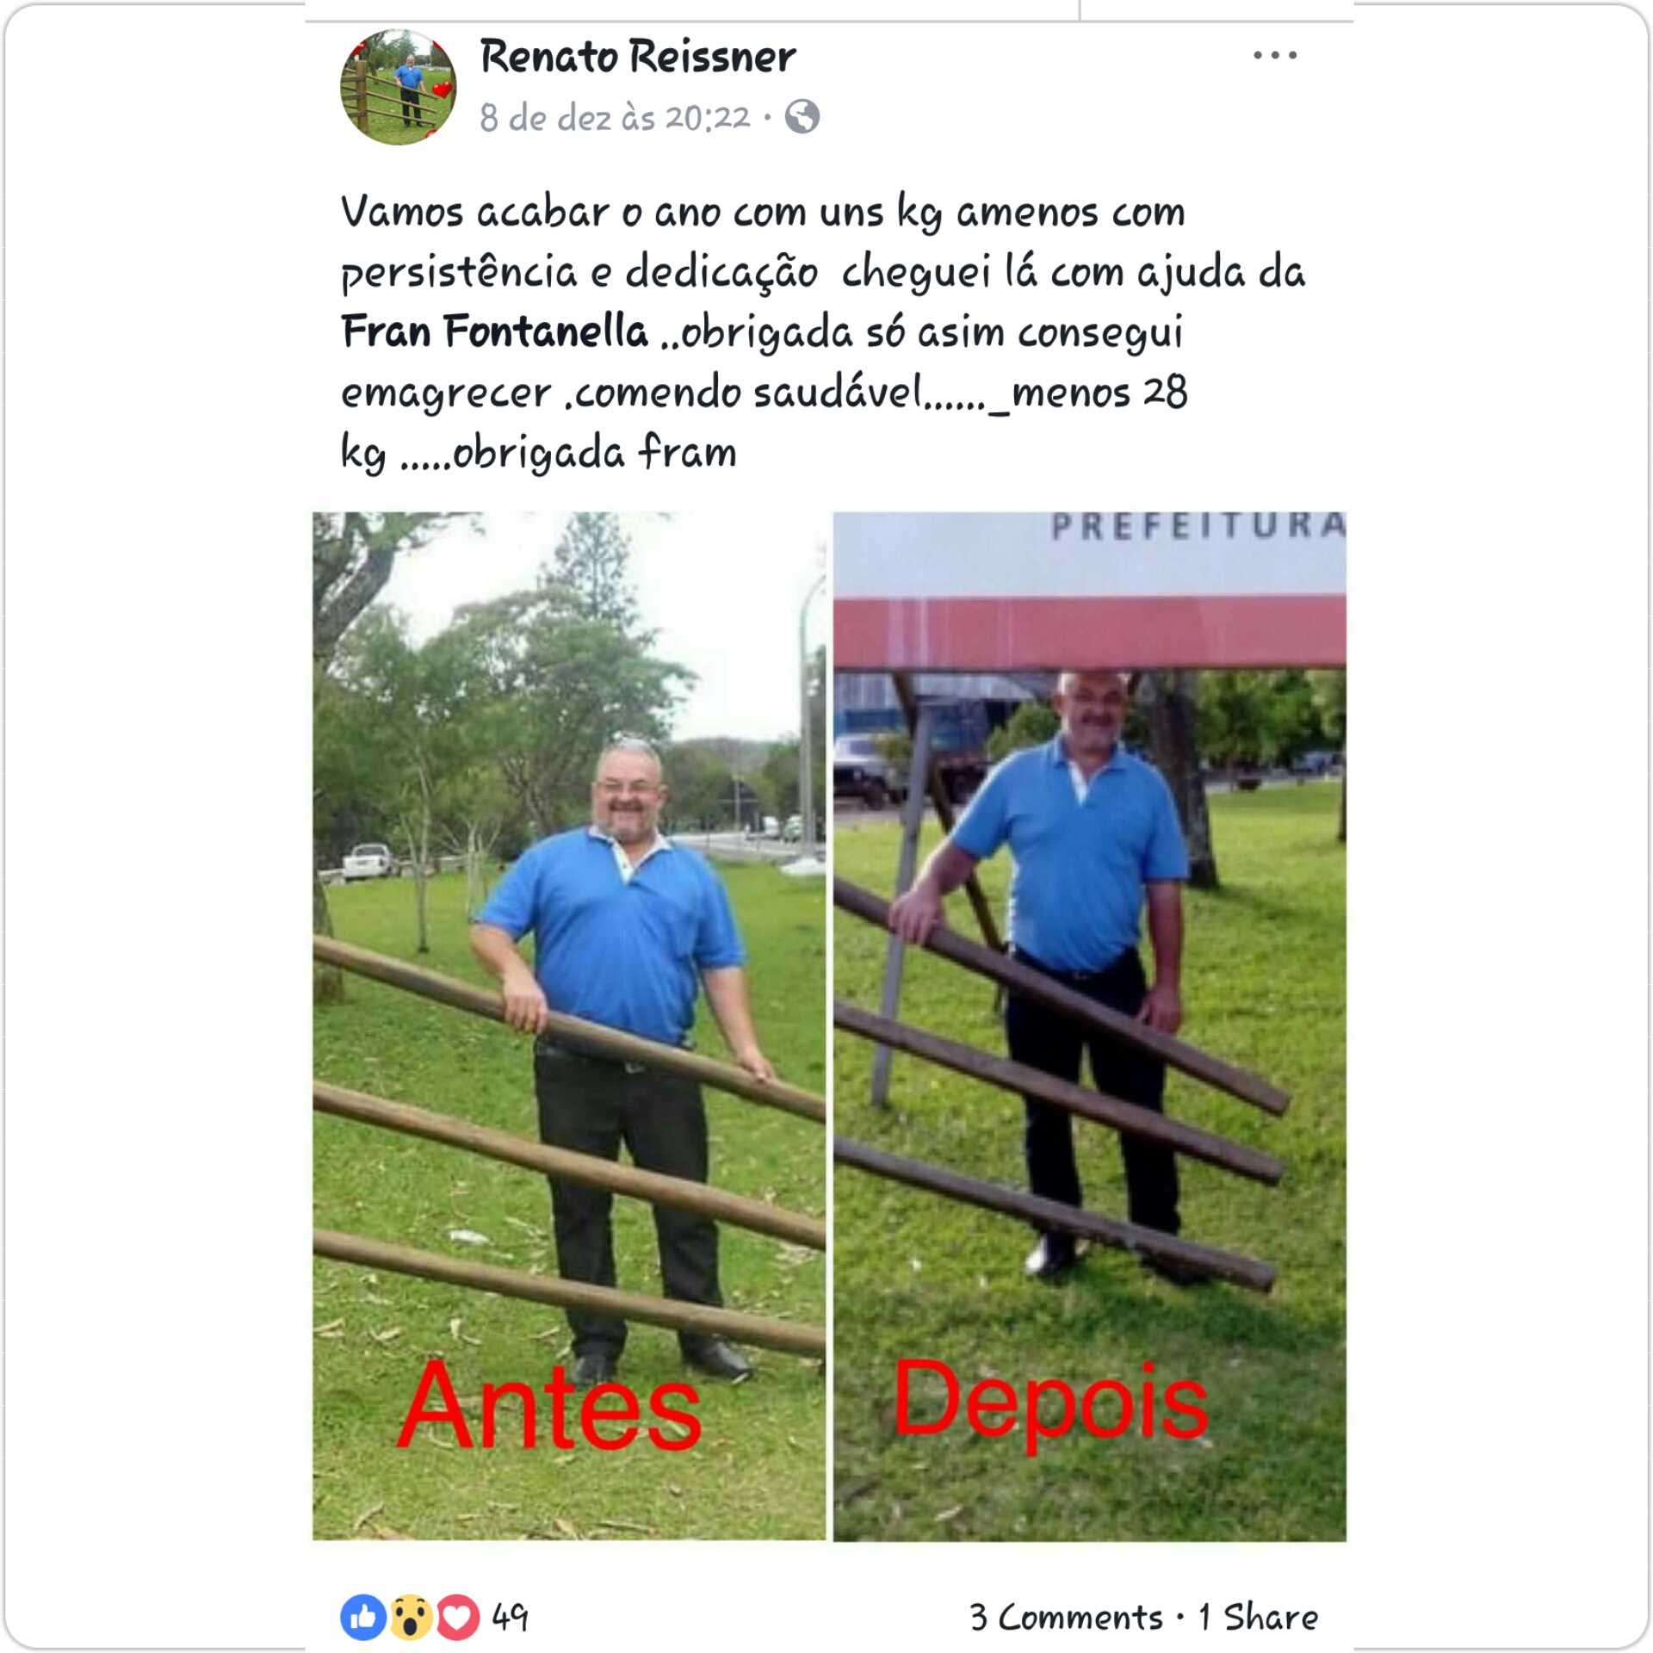Click the red Antes label on photo
The width and height of the screenshot is (1653, 1653).
click(549, 1408)
